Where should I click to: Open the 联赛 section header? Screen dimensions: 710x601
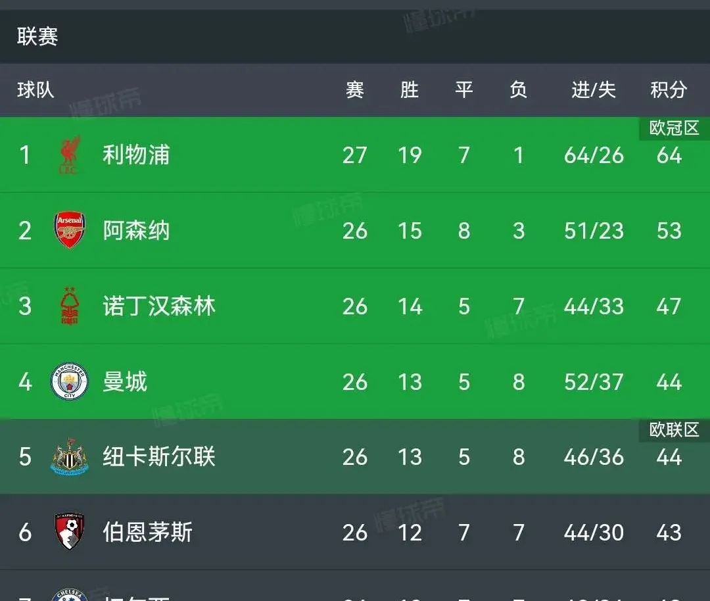37,36
